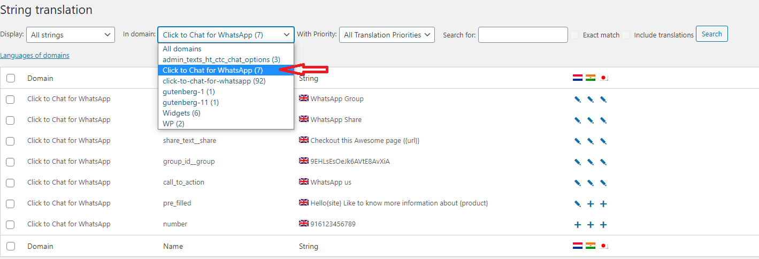The height and width of the screenshot is (259, 759).
Task: Add Hindi translation plus for number row
Action: (x=591, y=225)
